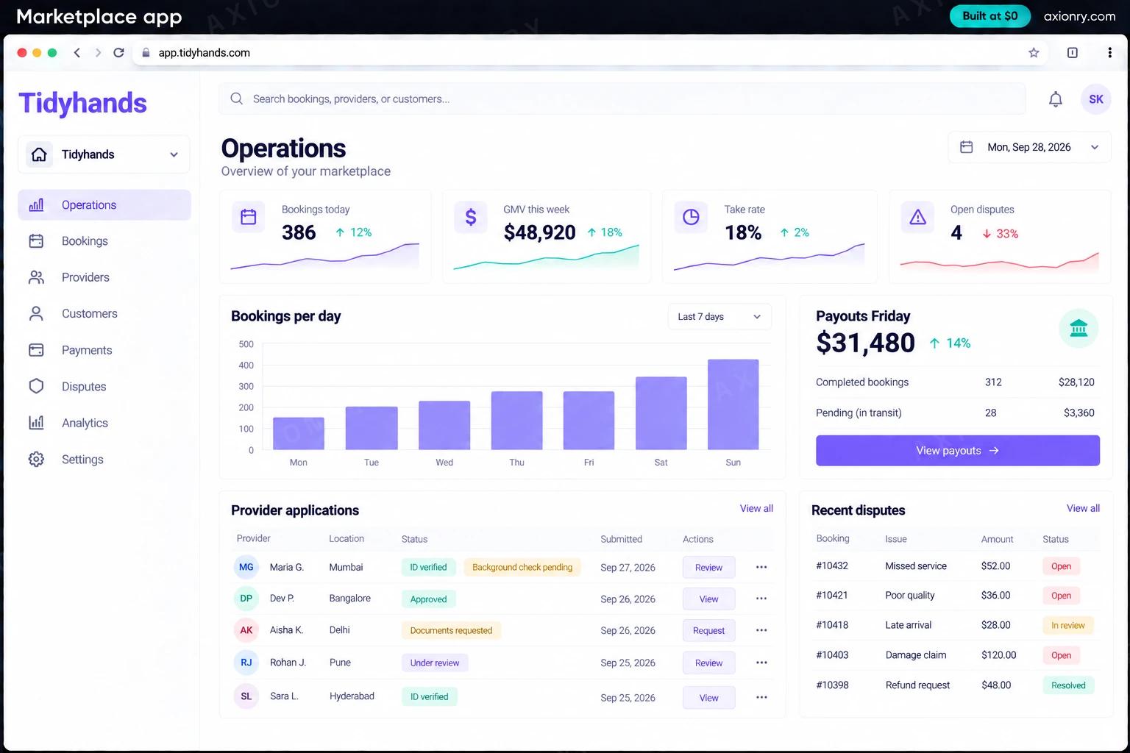Click dispute booking #10403

(x=832, y=654)
